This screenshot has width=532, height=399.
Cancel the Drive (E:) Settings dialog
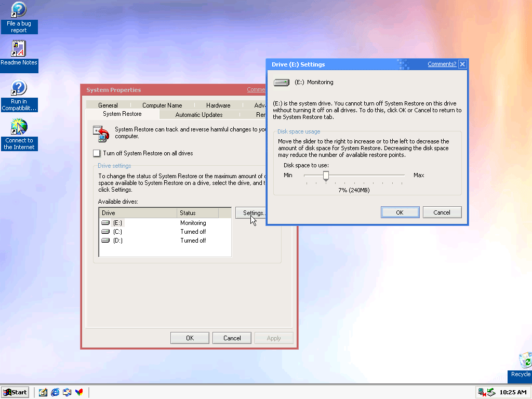click(442, 212)
